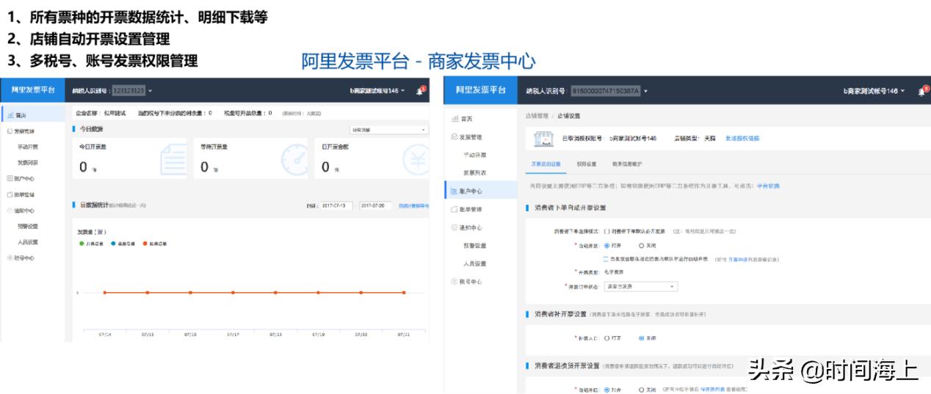Image resolution: width=931 pixels, height=394 pixels.
Task: Select 首页 in left window sidebar
Action: (32, 115)
